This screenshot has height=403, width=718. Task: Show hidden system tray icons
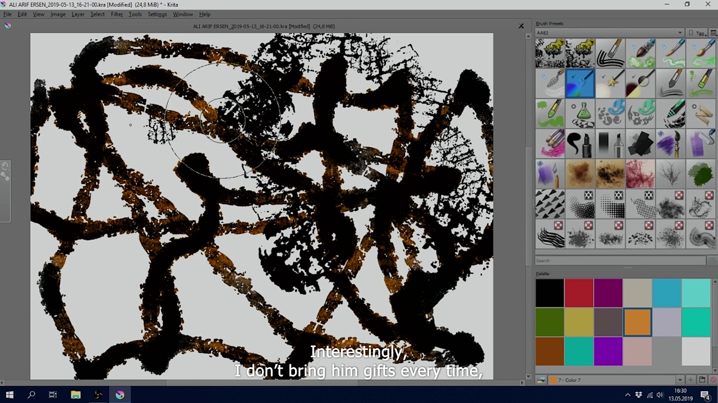[628, 395]
